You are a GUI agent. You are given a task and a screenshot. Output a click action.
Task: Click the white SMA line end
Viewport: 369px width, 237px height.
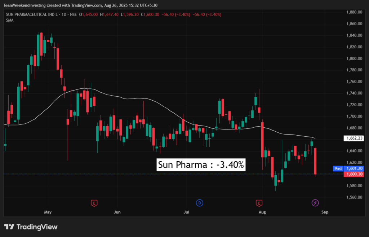tap(315, 138)
